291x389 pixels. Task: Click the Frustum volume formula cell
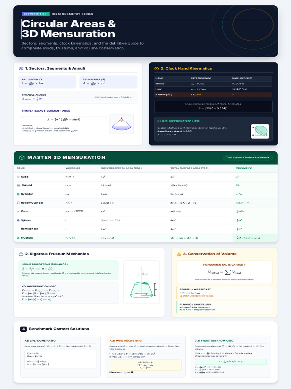click(x=255, y=238)
